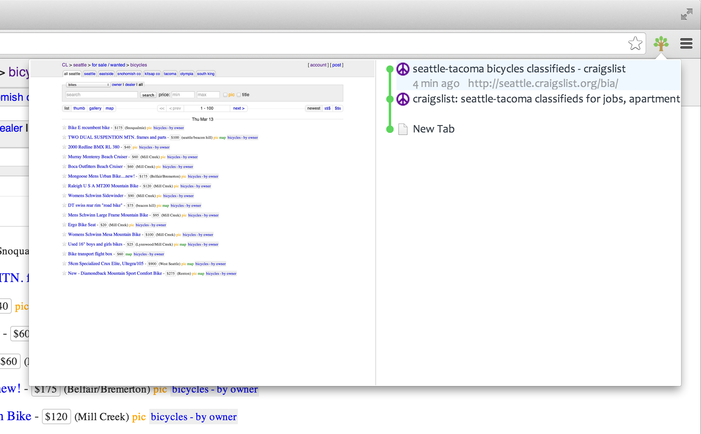701x434 pixels.
Task: Enter fullscreen using the arrows icon
Action: 686,14
